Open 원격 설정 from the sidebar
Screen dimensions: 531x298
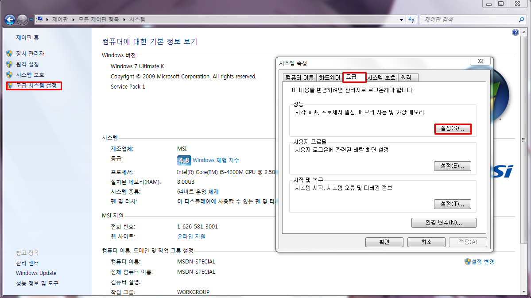click(27, 64)
